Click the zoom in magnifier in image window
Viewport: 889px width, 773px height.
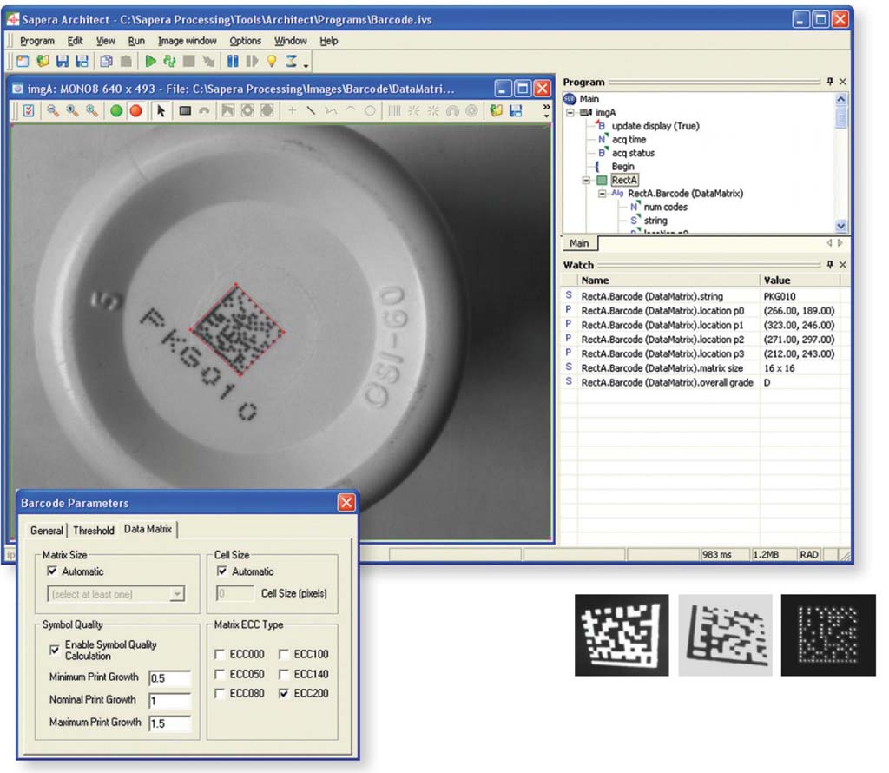[91, 110]
